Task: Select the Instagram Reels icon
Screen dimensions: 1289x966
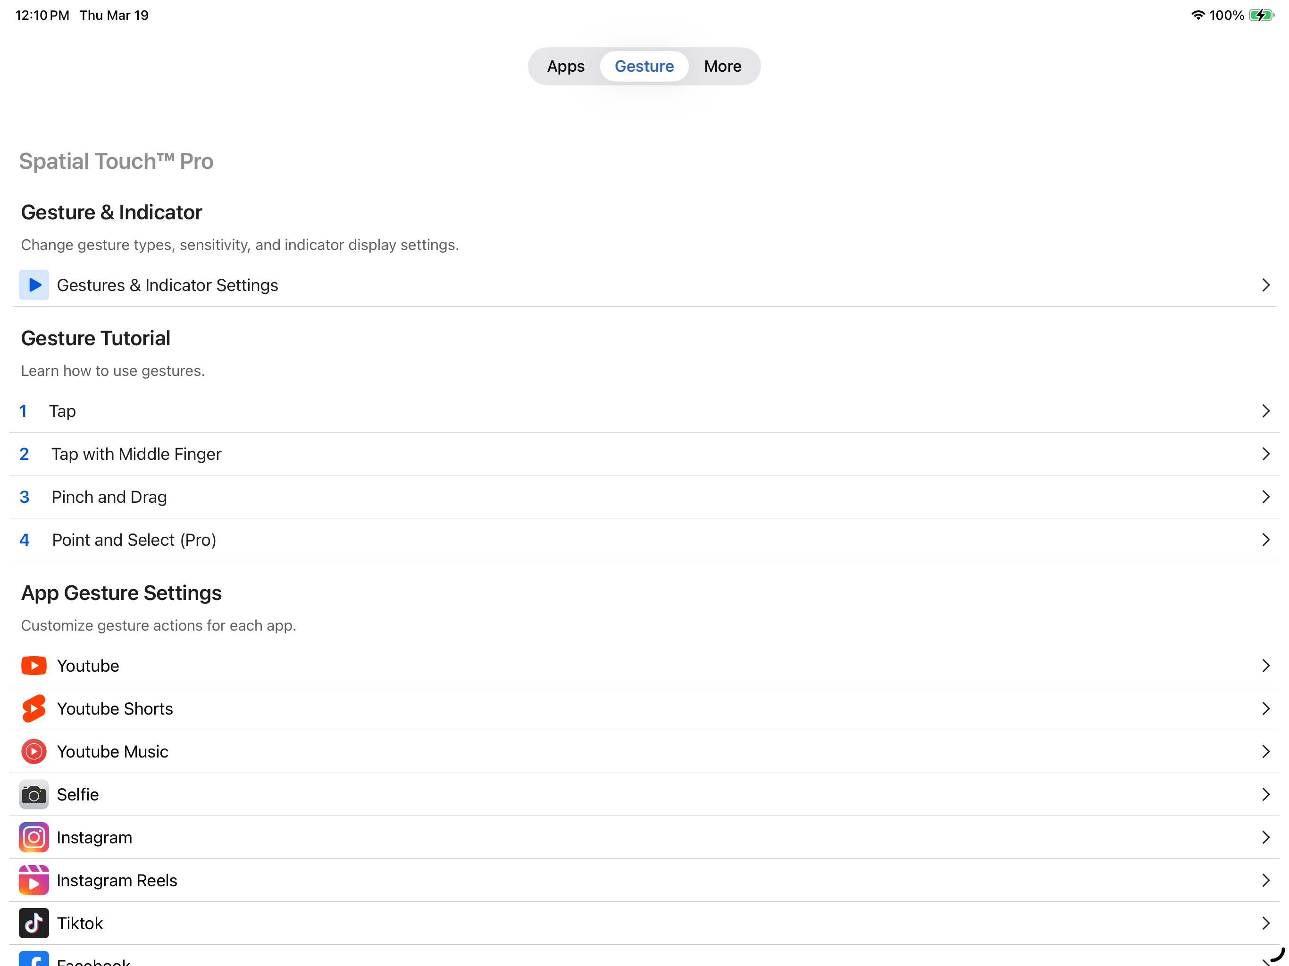Action: pyautogui.click(x=34, y=880)
